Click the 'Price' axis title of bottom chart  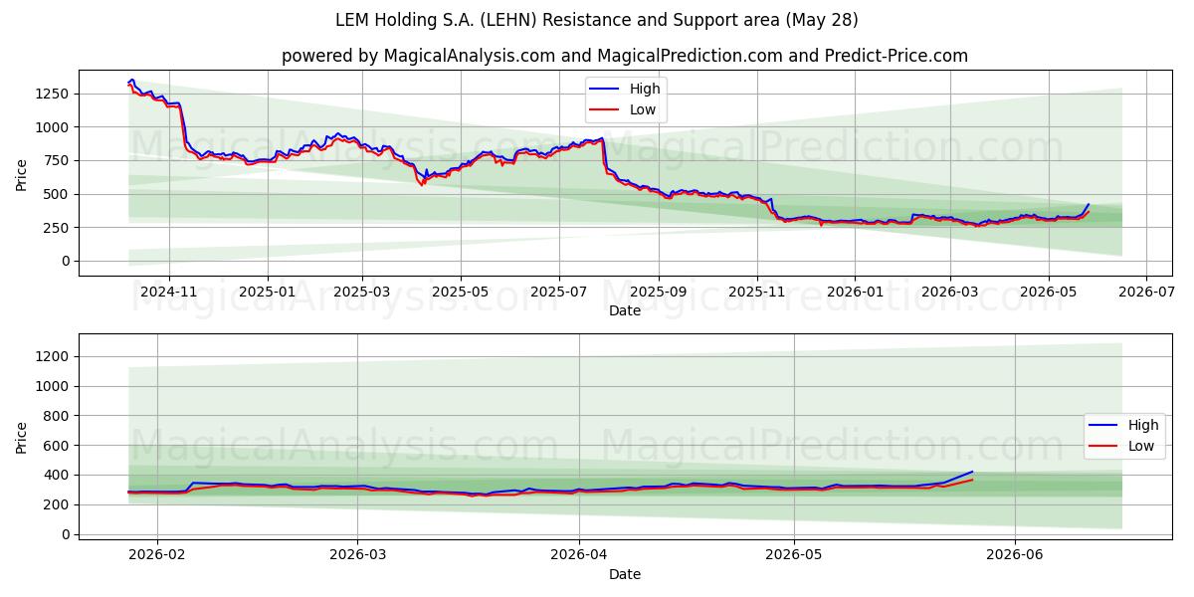[x=22, y=437]
